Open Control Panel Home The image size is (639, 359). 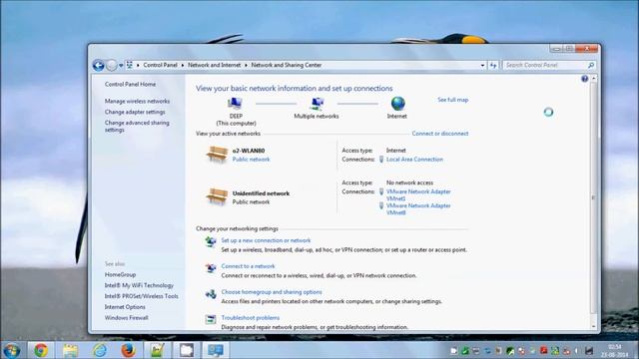pyautogui.click(x=130, y=84)
